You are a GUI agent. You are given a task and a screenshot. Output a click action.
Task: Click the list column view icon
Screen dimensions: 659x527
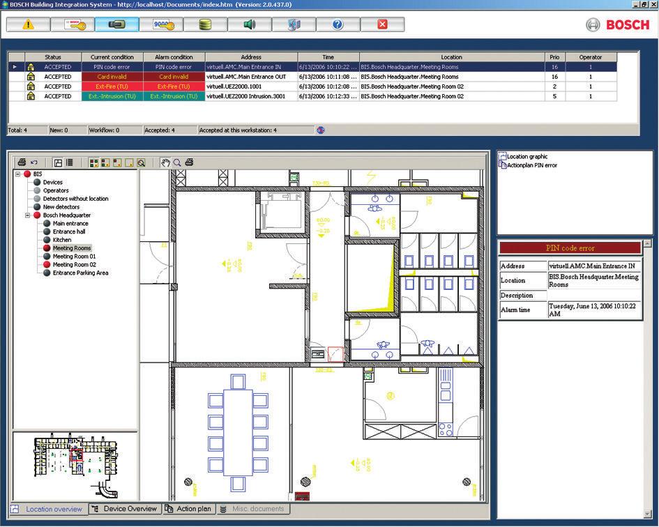pos(70,162)
